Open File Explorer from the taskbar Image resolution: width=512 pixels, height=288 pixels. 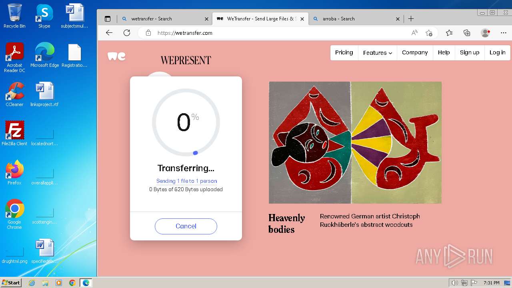point(45,283)
